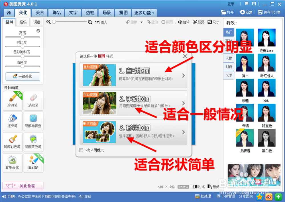This screenshot has height=202, width=285.
Task: Check the 下次不再提示 checkbox
Action: click(81, 150)
